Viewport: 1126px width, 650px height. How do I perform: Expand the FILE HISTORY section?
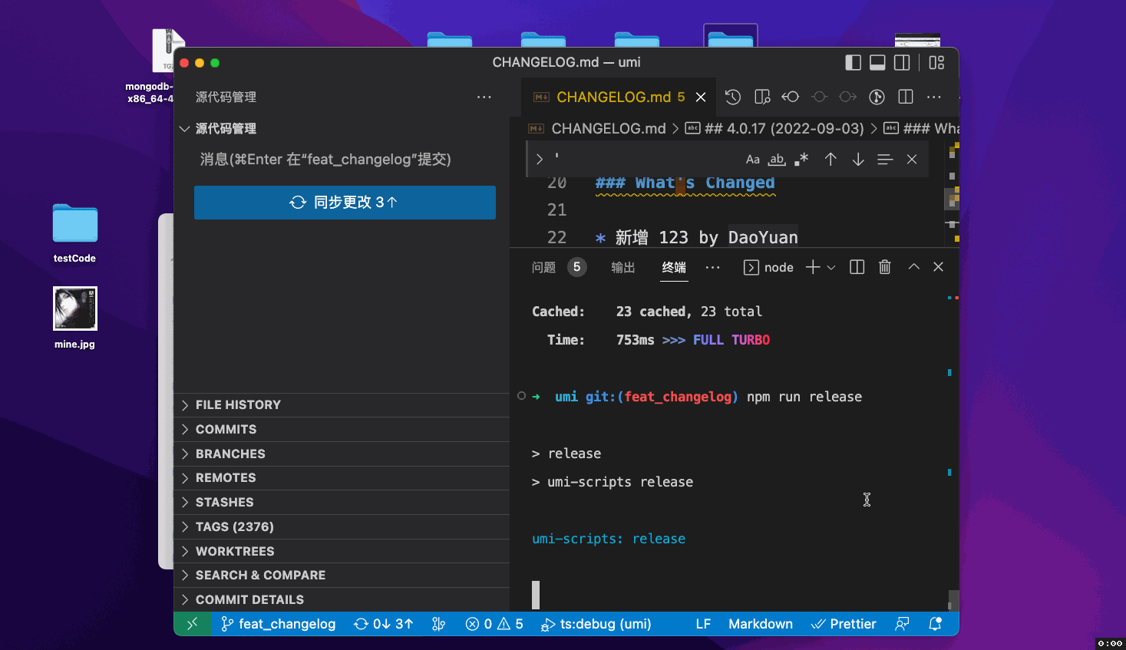[342, 405]
